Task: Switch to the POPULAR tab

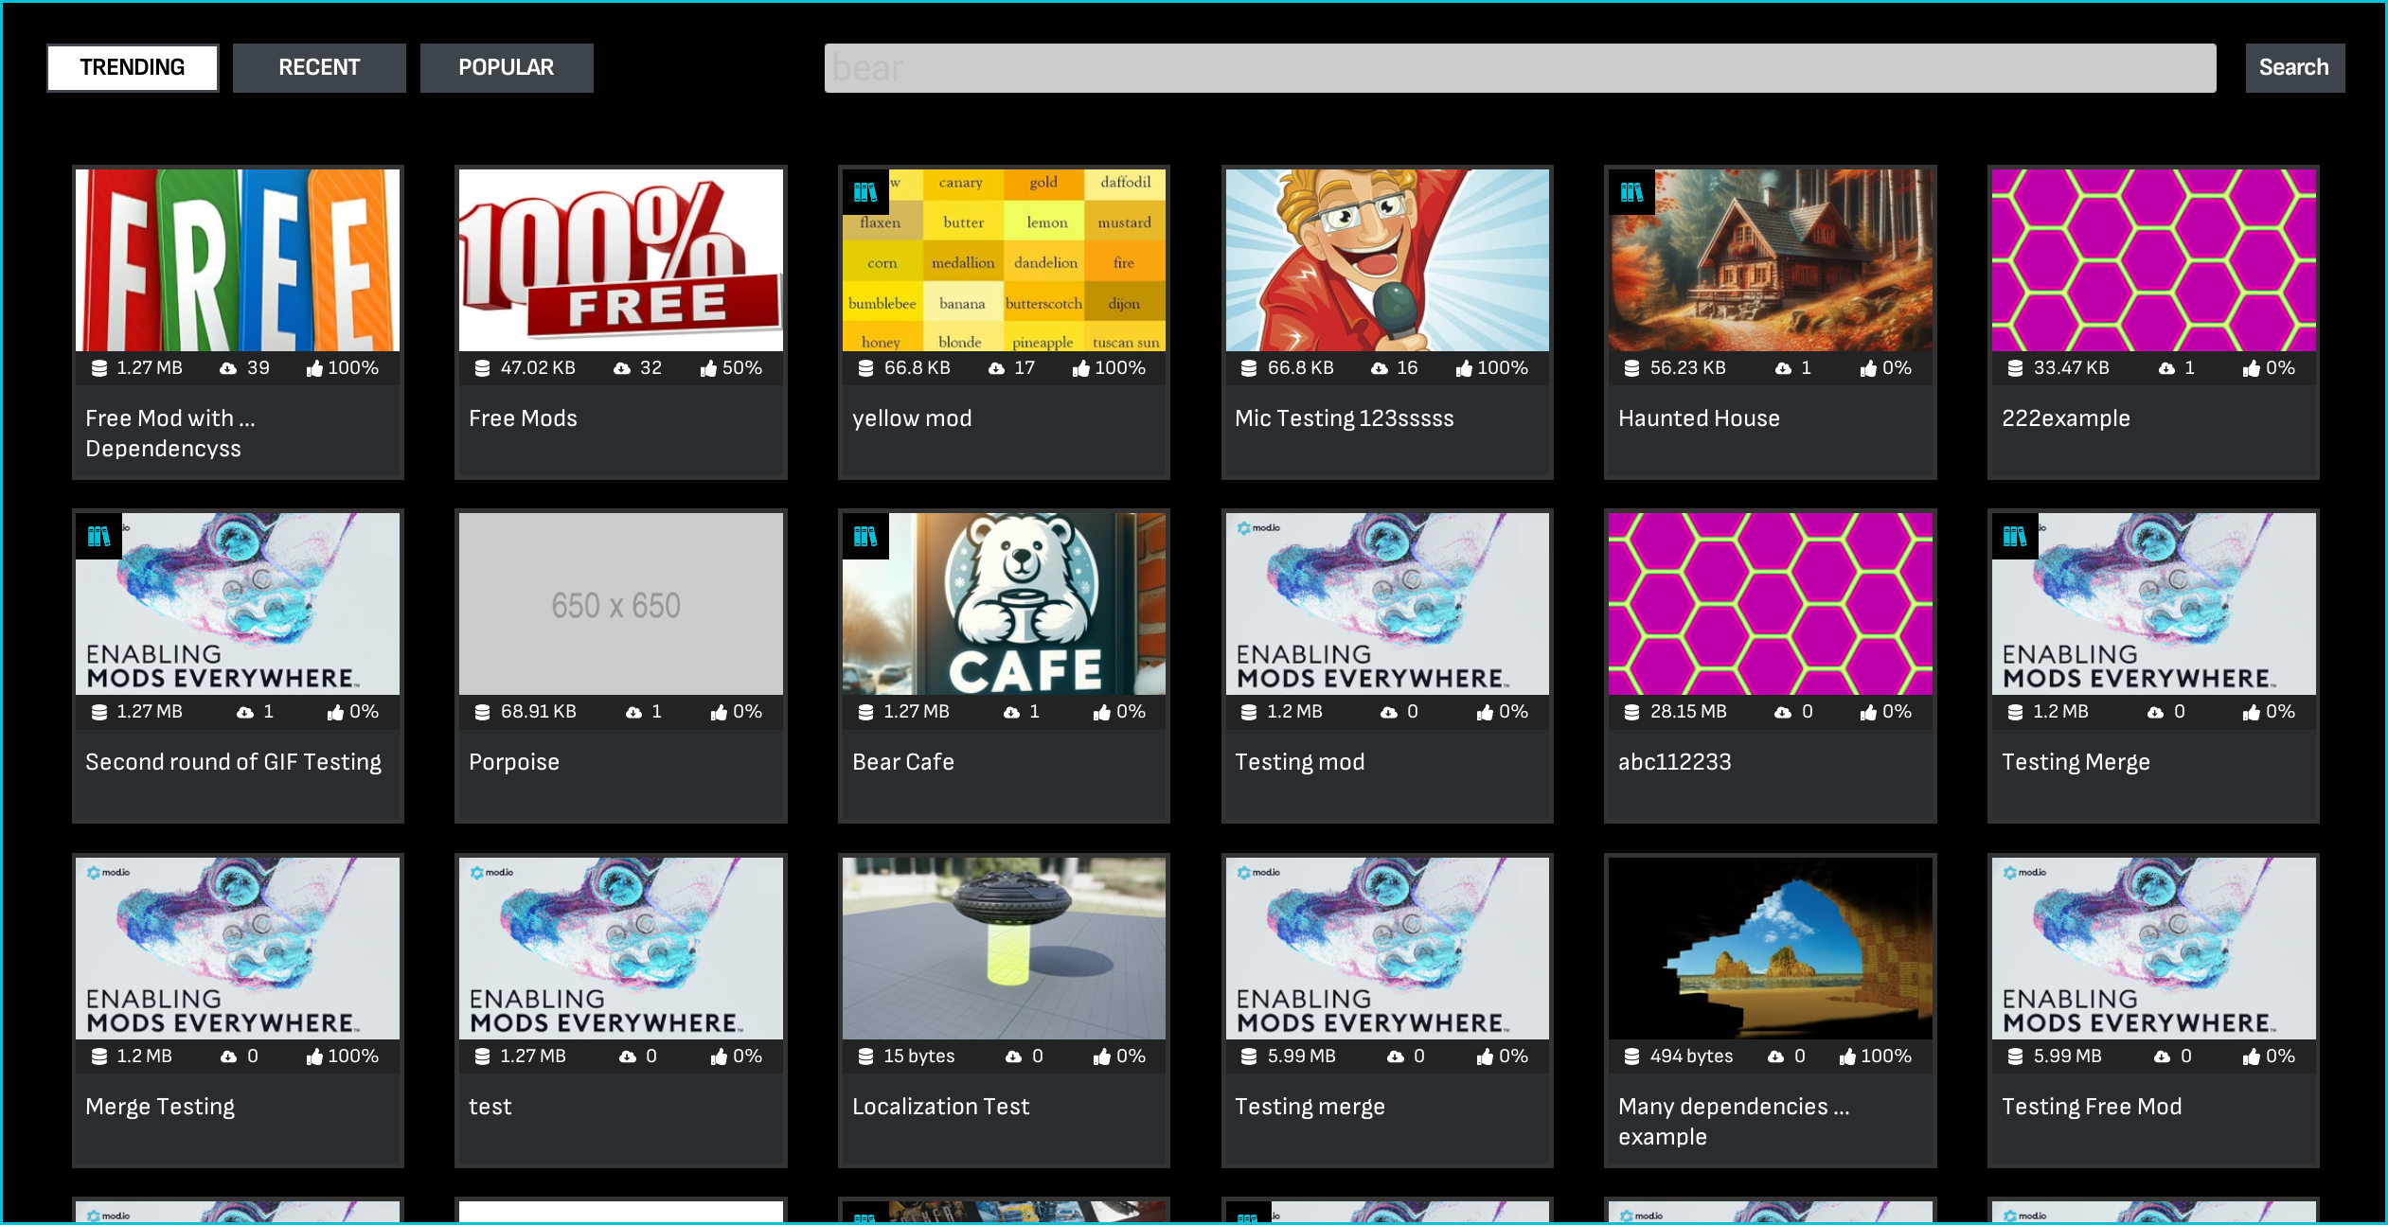Action: 507,67
